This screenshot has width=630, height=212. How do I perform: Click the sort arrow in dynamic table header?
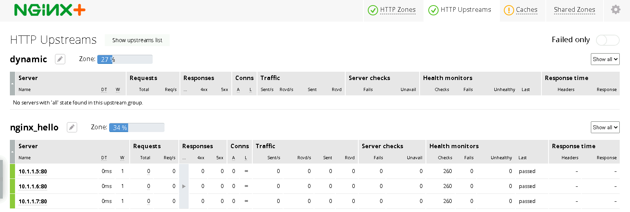click(12, 84)
